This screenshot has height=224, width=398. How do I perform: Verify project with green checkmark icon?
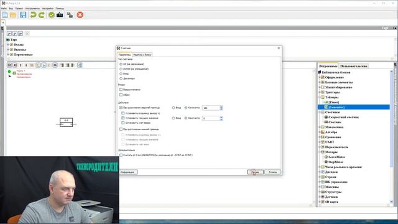coord(52,15)
